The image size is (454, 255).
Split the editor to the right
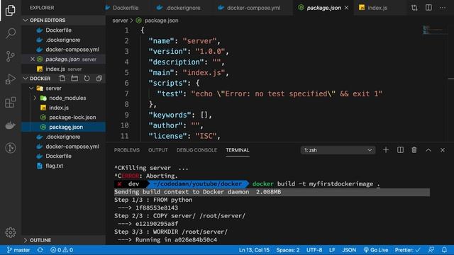[x=428, y=8]
